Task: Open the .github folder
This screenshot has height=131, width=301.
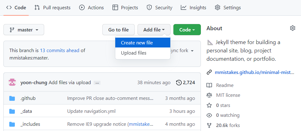Action: click(x=28, y=98)
